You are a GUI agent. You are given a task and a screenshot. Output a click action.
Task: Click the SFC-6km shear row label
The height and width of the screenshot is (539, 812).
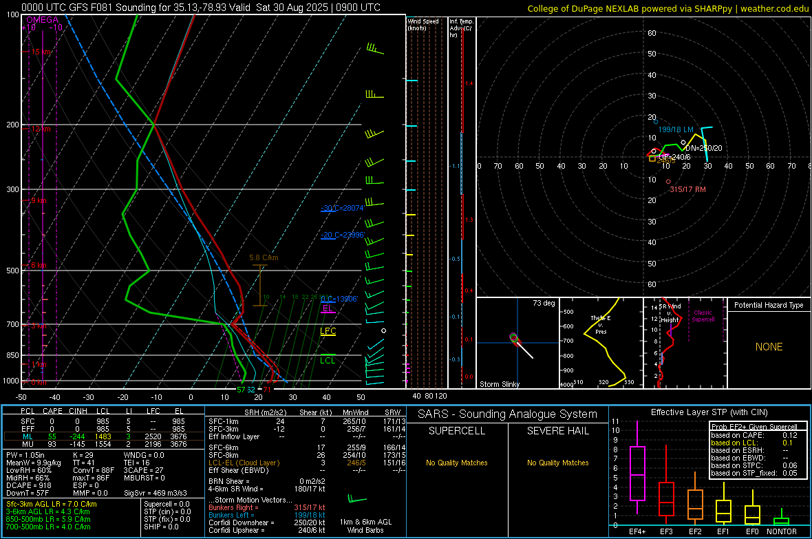224,447
